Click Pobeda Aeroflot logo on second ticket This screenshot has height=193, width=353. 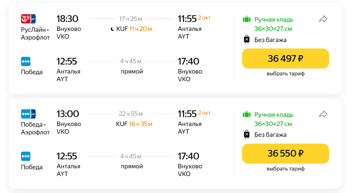[28, 114]
